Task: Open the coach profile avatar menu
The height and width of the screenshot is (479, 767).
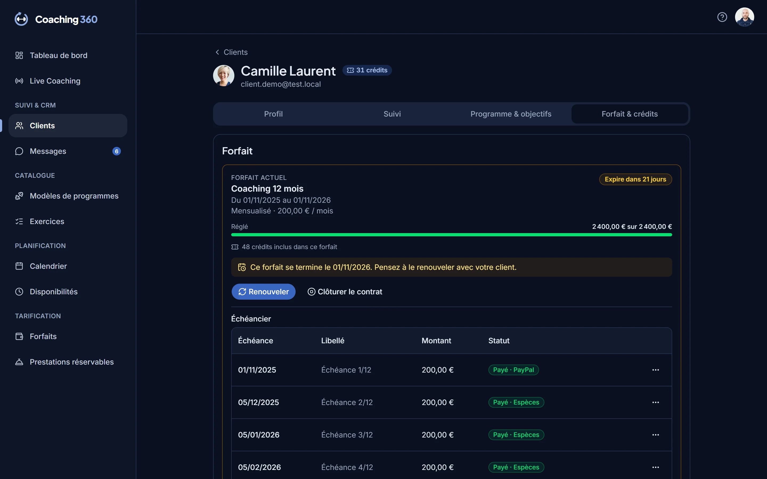Action: point(745,17)
